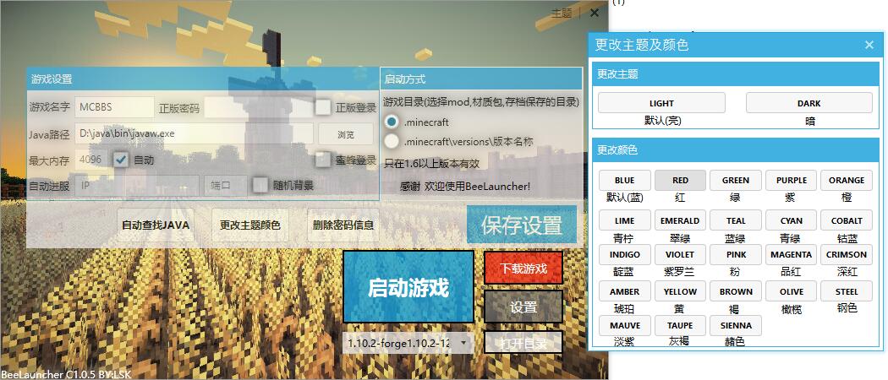Set accent to OLIVE
The image size is (888, 380).
pyautogui.click(x=791, y=292)
